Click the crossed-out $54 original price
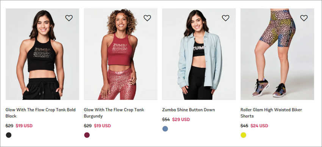322x147 pixels. tap(166, 119)
